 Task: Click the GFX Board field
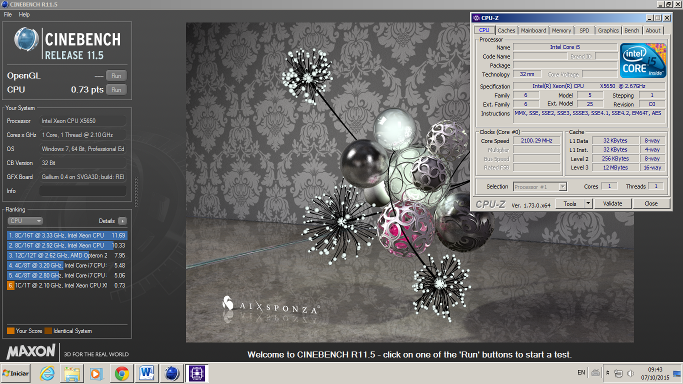pyautogui.click(x=83, y=177)
